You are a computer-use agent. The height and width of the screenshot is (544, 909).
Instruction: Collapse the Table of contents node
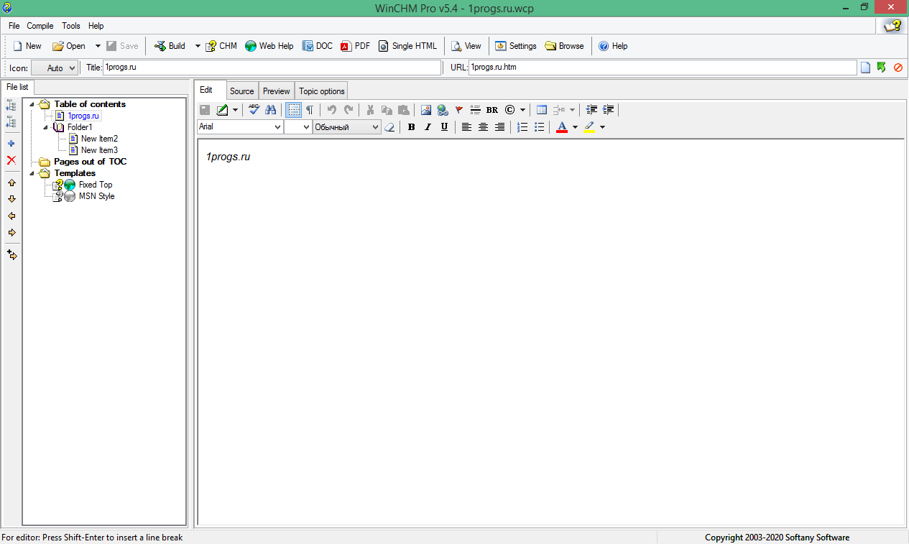tap(32, 104)
